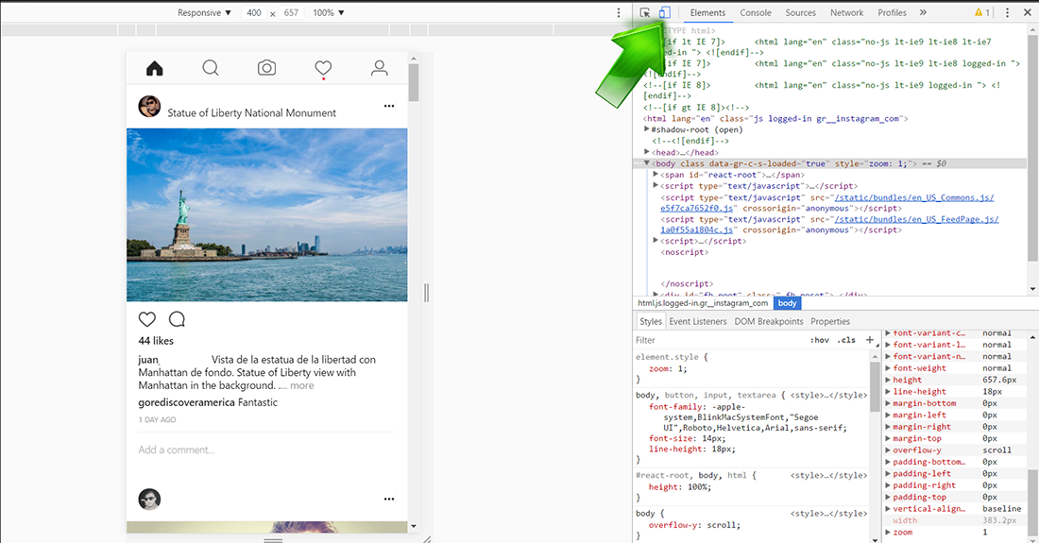Viewport: 1039px width, 543px height.
Task: Open the Properties pane tab
Action: pyautogui.click(x=830, y=321)
